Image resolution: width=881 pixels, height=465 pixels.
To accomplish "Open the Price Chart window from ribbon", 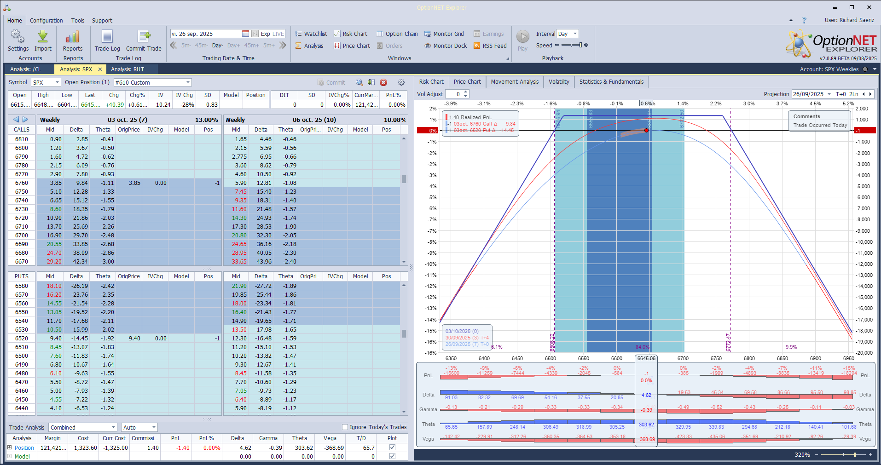I will (x=352, y=46).
